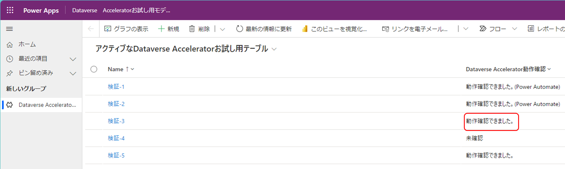Open dropdown beside リンクを電子メール...
Image resolution: width=565 pixels, height=169 pixels.
(x=466, y=29)
